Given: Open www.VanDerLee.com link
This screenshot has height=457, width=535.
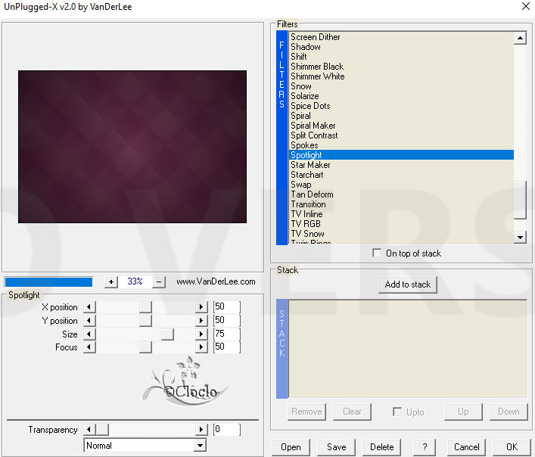Looking at the screenshot, I should (x=216, y=281).
